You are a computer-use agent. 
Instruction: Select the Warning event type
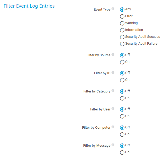tap(122, 23)
